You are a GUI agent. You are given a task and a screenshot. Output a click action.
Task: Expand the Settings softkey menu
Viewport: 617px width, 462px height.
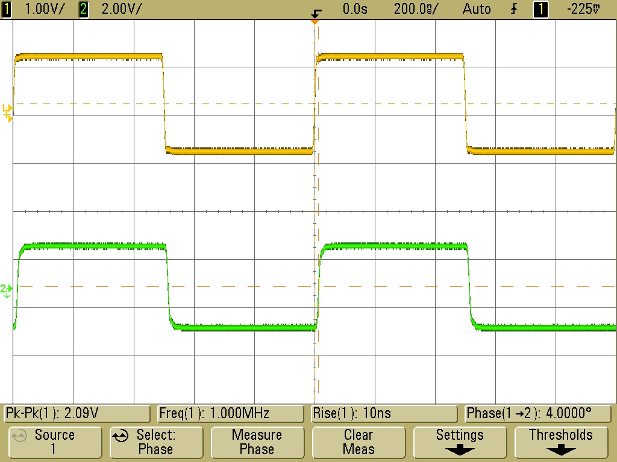[x=460, y=442]
